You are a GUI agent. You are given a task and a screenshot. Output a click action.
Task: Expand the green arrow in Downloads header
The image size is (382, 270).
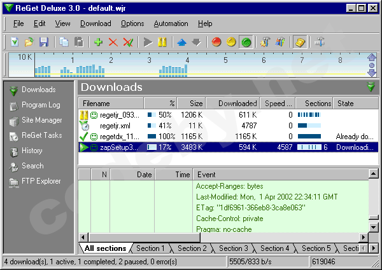tap(371, 87)
